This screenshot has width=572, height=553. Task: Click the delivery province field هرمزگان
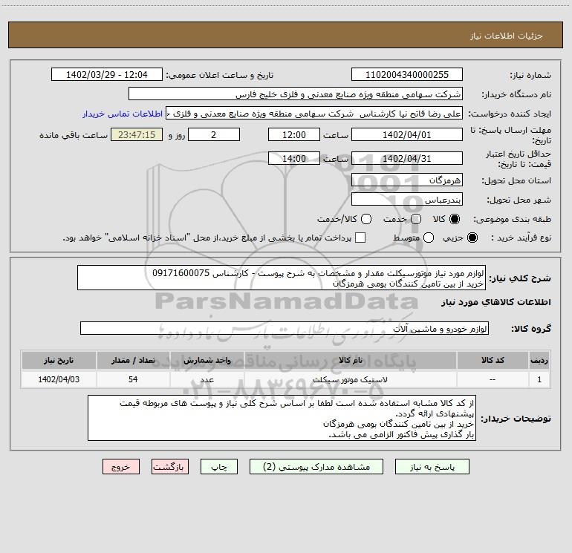point(407,180)
